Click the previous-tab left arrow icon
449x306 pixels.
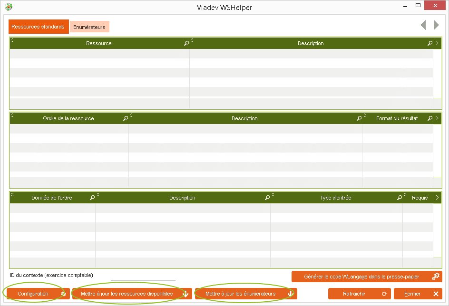tap(423, 25)
